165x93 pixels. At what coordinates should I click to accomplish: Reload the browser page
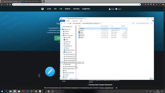pos(7,5)
